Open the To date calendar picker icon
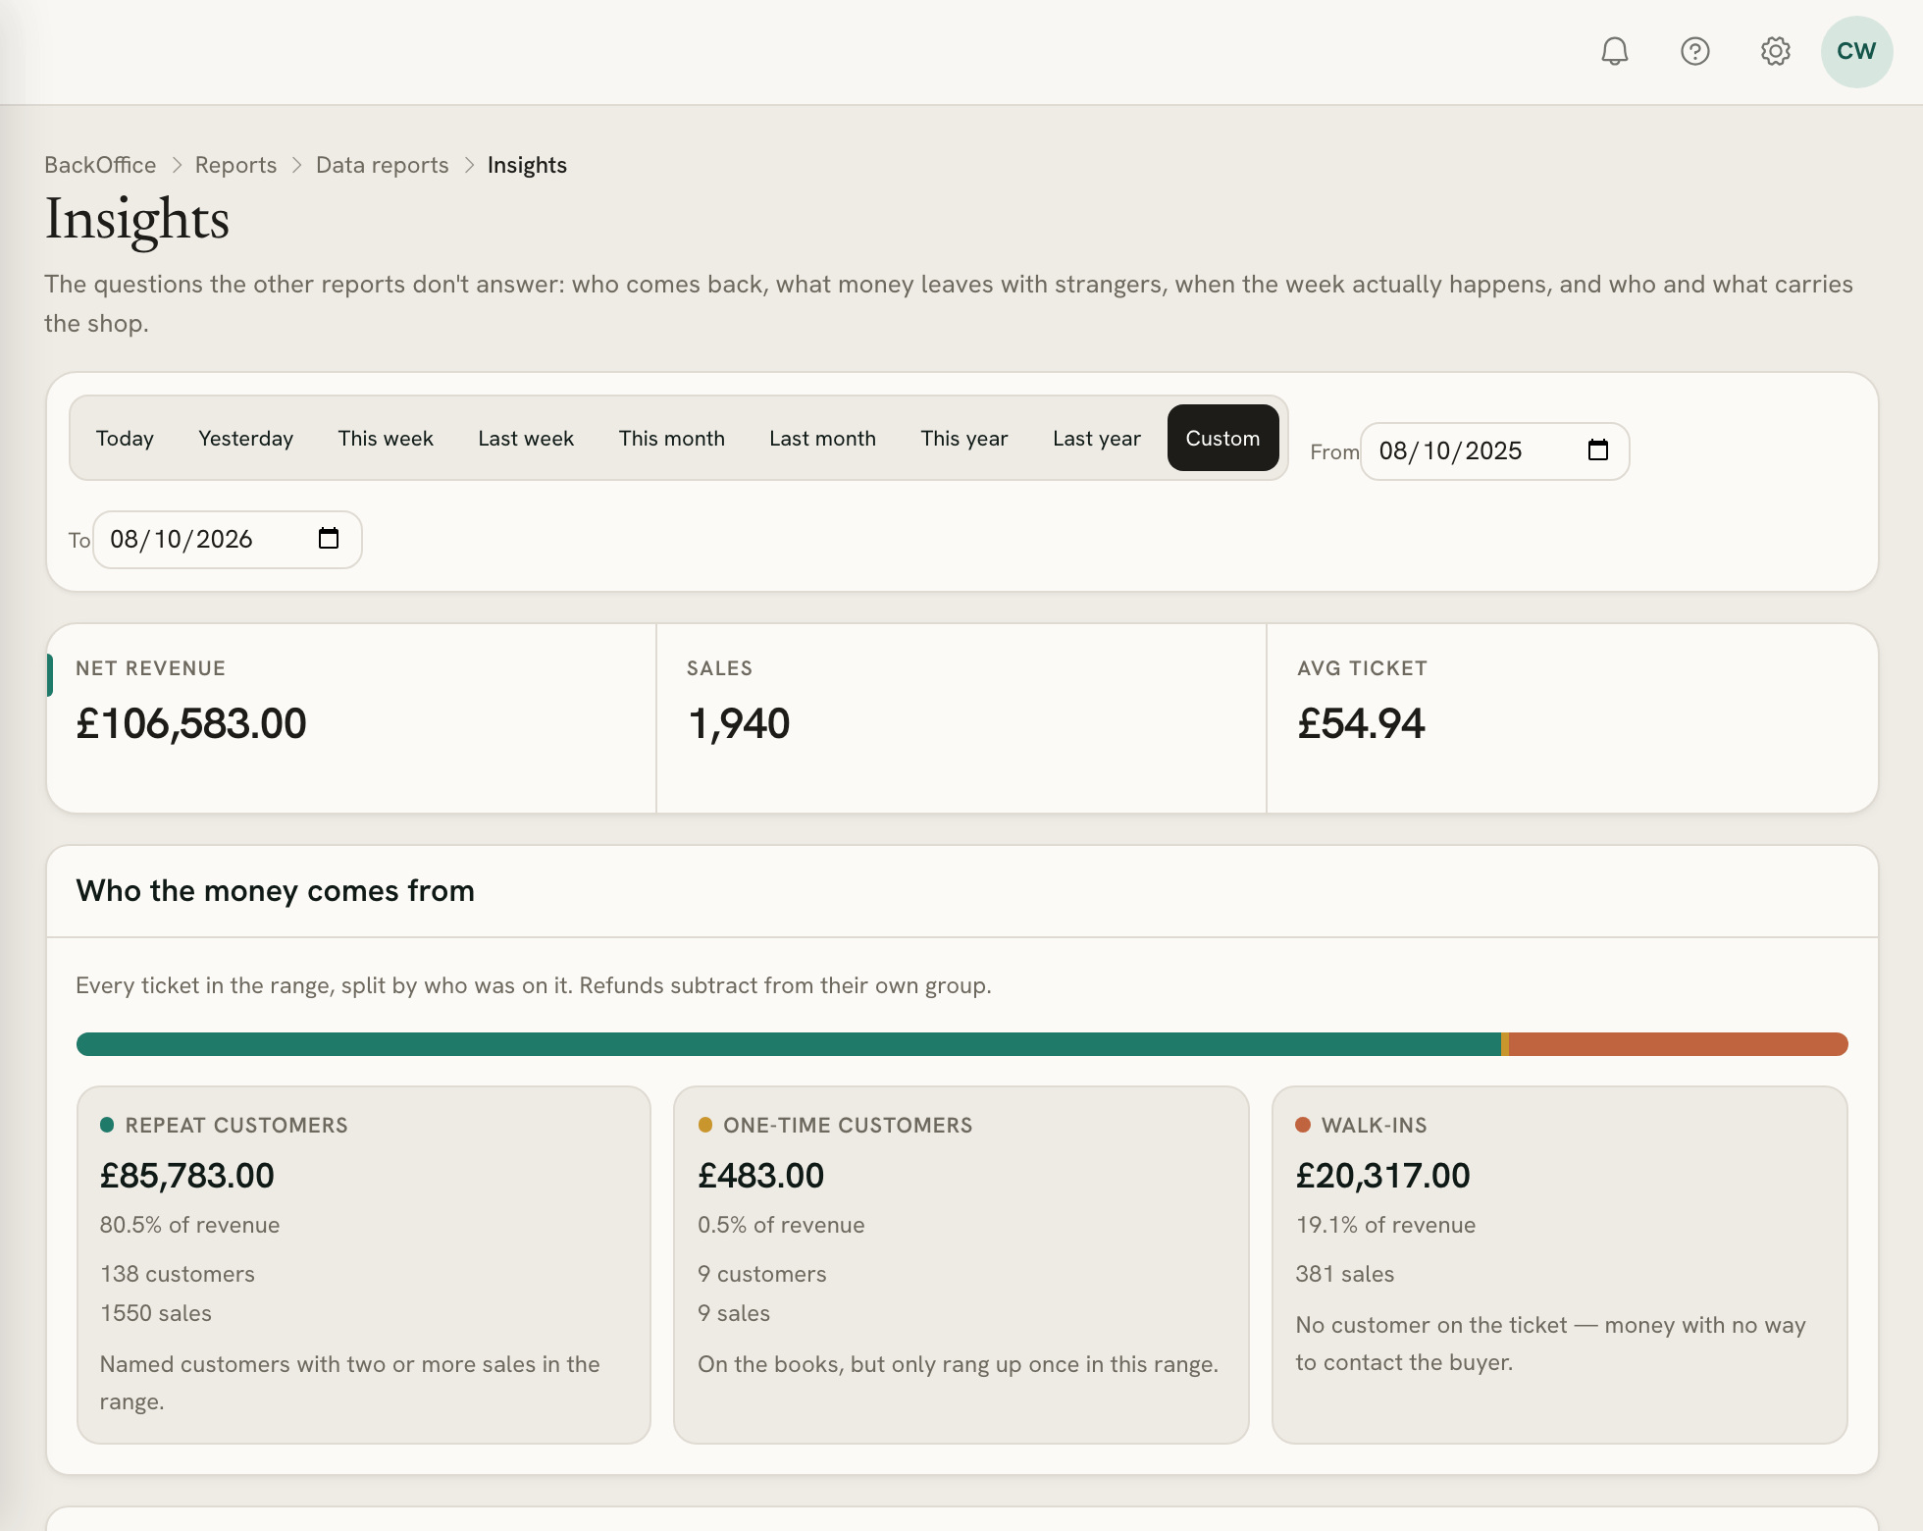This screenshot has width=1923, height=1531. coord(329,539)
